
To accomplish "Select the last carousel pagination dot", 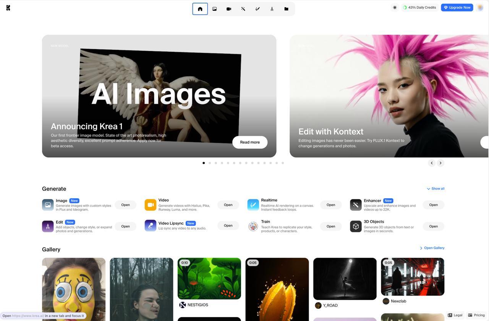I will [x=283, y=163].
